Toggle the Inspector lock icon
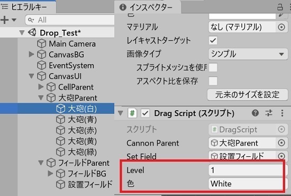 (x=280, y=7)
